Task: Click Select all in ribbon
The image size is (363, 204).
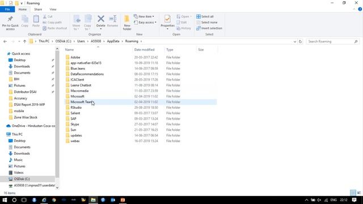Action: click(x=205, y=16)
